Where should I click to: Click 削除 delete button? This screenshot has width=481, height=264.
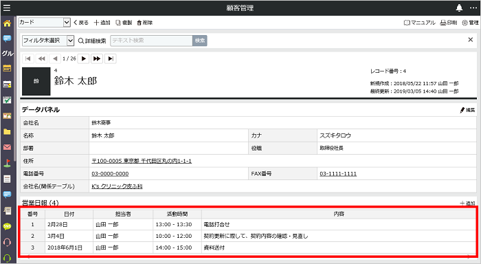(145, 23)
